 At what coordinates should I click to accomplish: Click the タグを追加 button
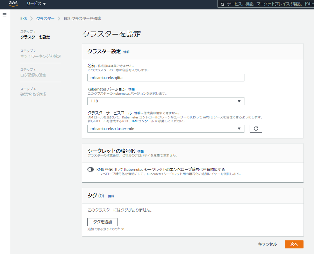pos(102,222)
